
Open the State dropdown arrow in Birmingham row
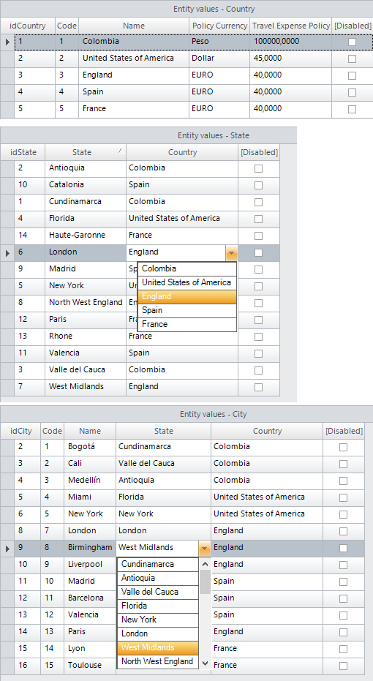pos(205,548)
